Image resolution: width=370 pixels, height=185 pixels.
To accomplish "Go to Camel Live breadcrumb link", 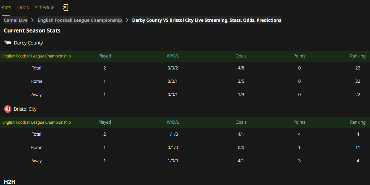I will pyautogui.click(x=16, y=20).
